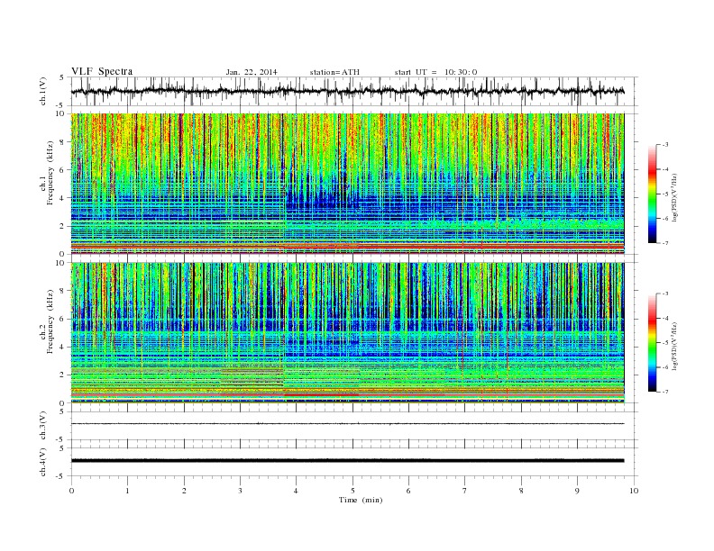The image size is (714, 551).
Task: Click the "ch.3(V)" axis label
Action: tap(43, 425)
